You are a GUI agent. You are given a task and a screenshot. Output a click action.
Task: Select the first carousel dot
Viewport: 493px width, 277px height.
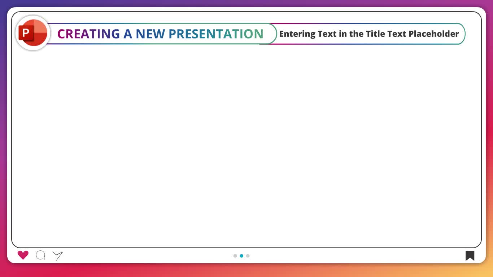click(235, 256)
